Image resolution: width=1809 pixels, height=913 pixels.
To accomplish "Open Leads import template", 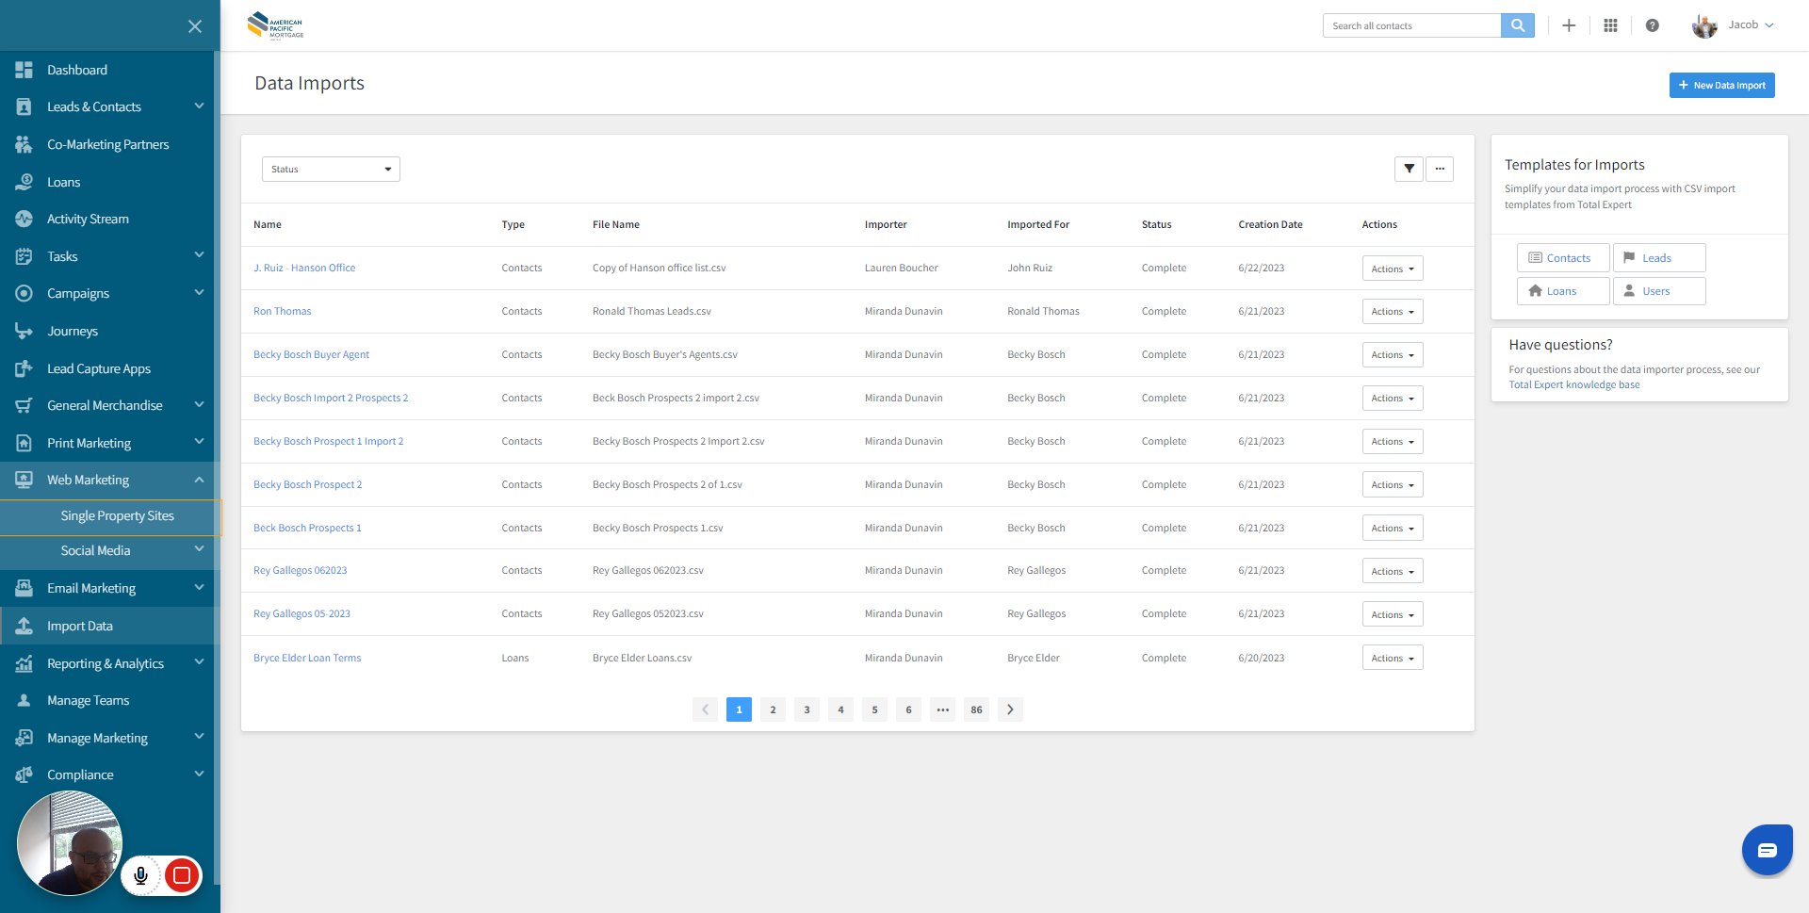I will pyautogui.click(x=1659, y=258).
